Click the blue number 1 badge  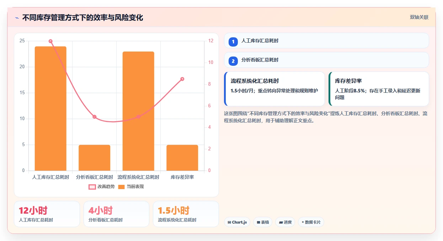[233, 42]
